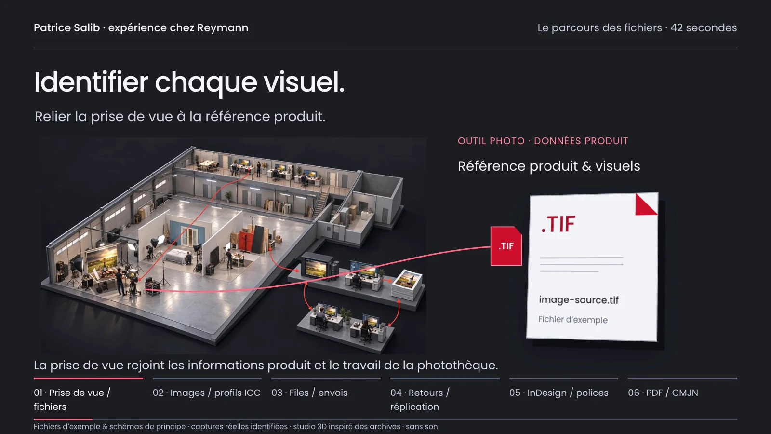The image size is (771, 434).
Task: Click the heading "Identifier chaque visuel."
Action: tap(189, 82)
